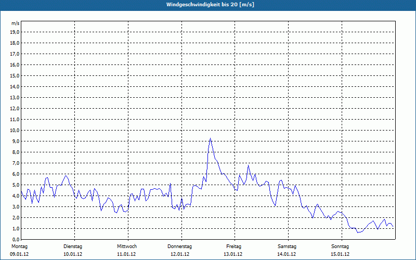Click the '5,0' y-axis label

point(16,185)
